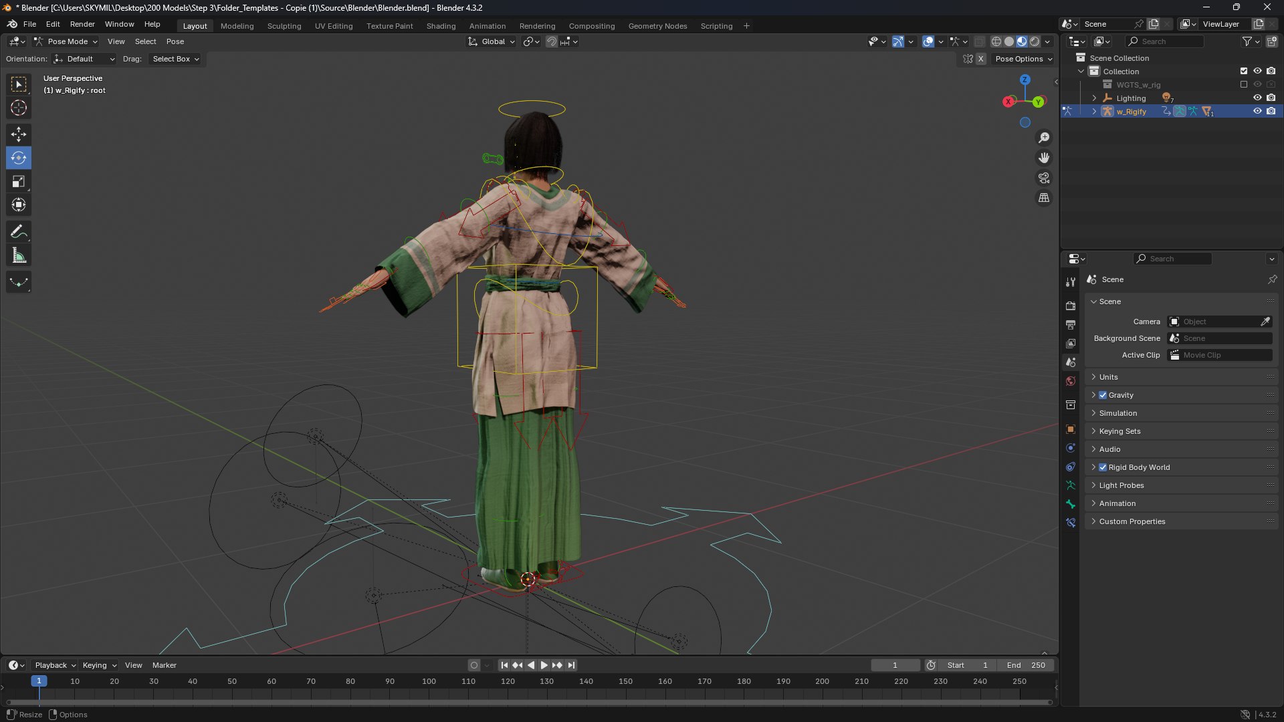Viewport: 1284px width, 722px height.
Task: Toggle camera view icon
Action: click(1044, 178)
